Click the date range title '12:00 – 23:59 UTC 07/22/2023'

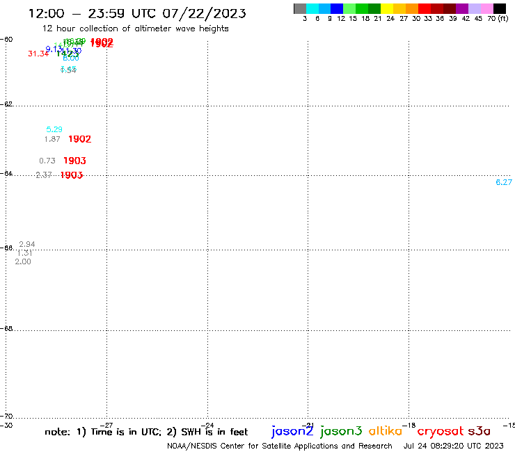click(x=137, y=13)
